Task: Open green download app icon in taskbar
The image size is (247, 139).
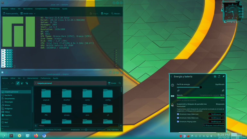Action: pyautogui.click(x=19, y=135)
